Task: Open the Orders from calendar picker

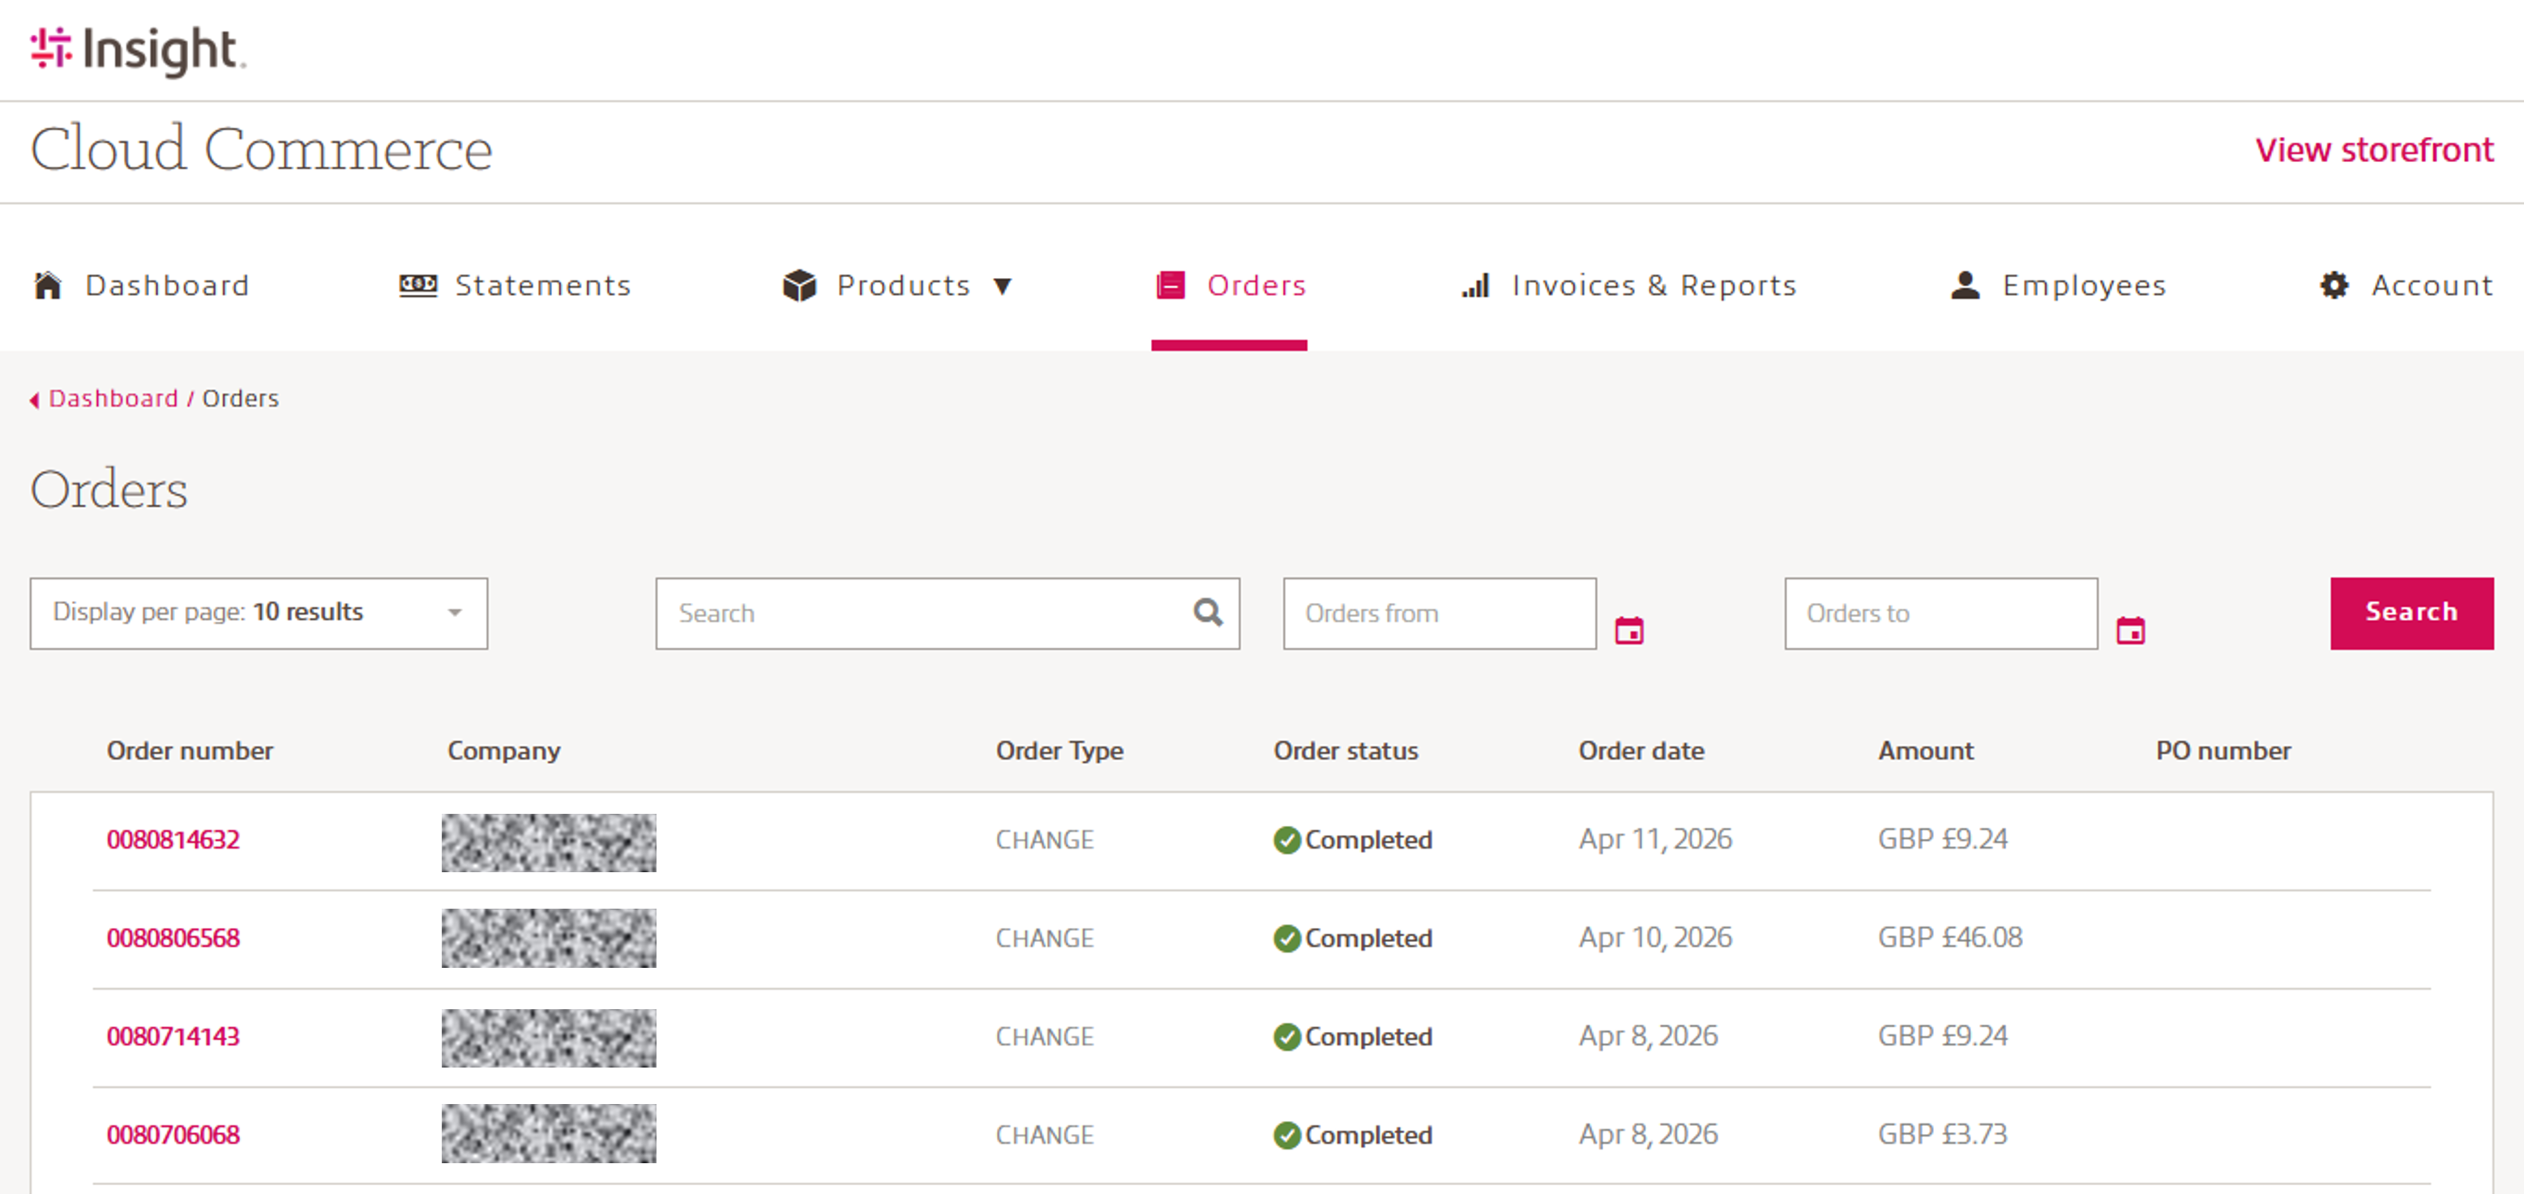Action: tap(1628, 630)
